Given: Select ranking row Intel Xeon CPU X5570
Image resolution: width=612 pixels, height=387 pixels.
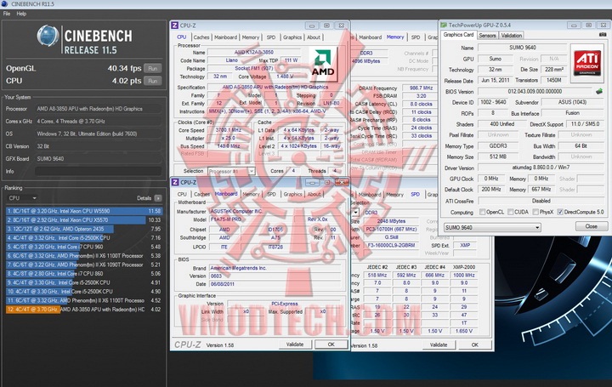Looking at the screenshot, I should (84, 219).
